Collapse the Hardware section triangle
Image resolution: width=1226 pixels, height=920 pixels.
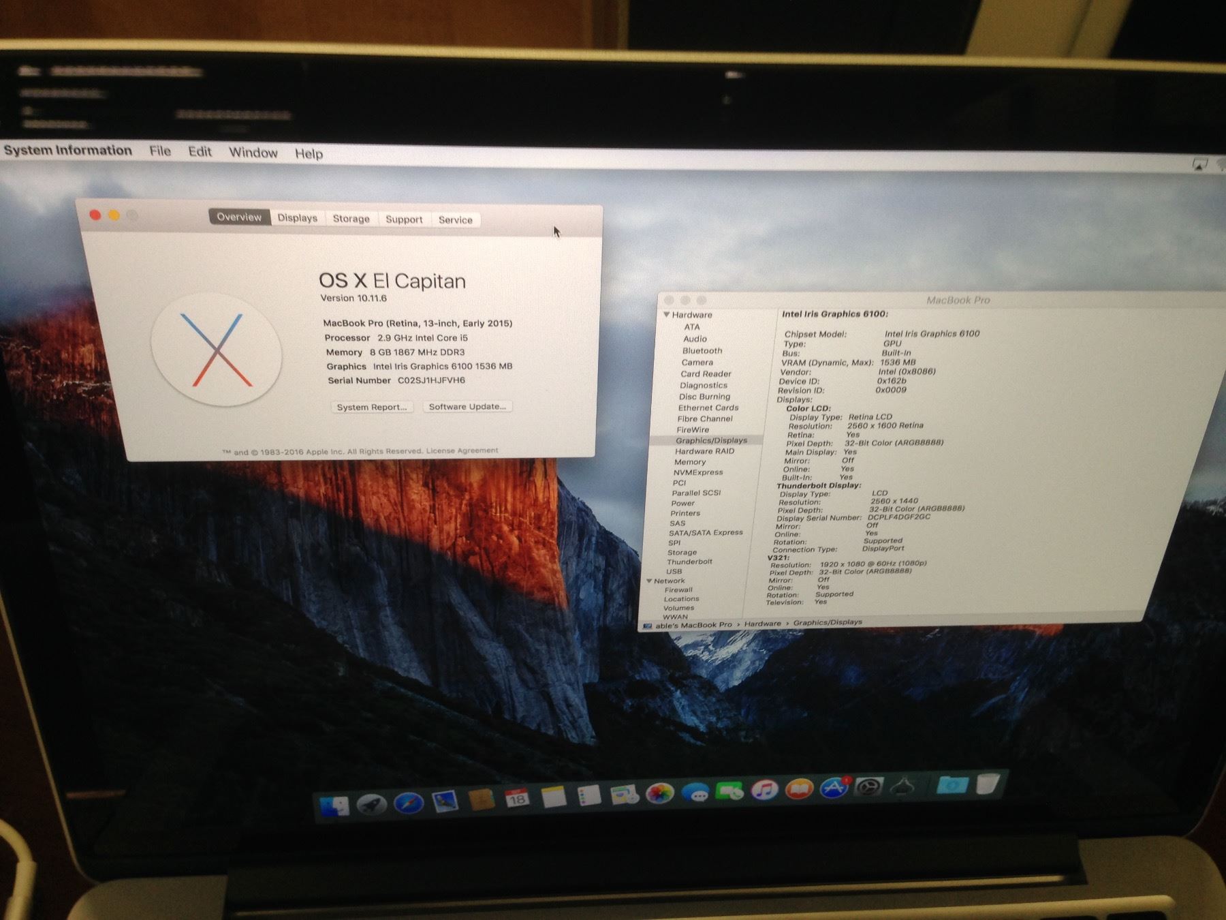(667, 315)
